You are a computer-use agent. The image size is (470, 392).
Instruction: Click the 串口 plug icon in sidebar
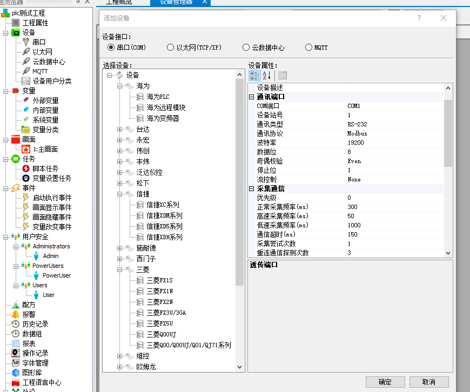(26, 42)
